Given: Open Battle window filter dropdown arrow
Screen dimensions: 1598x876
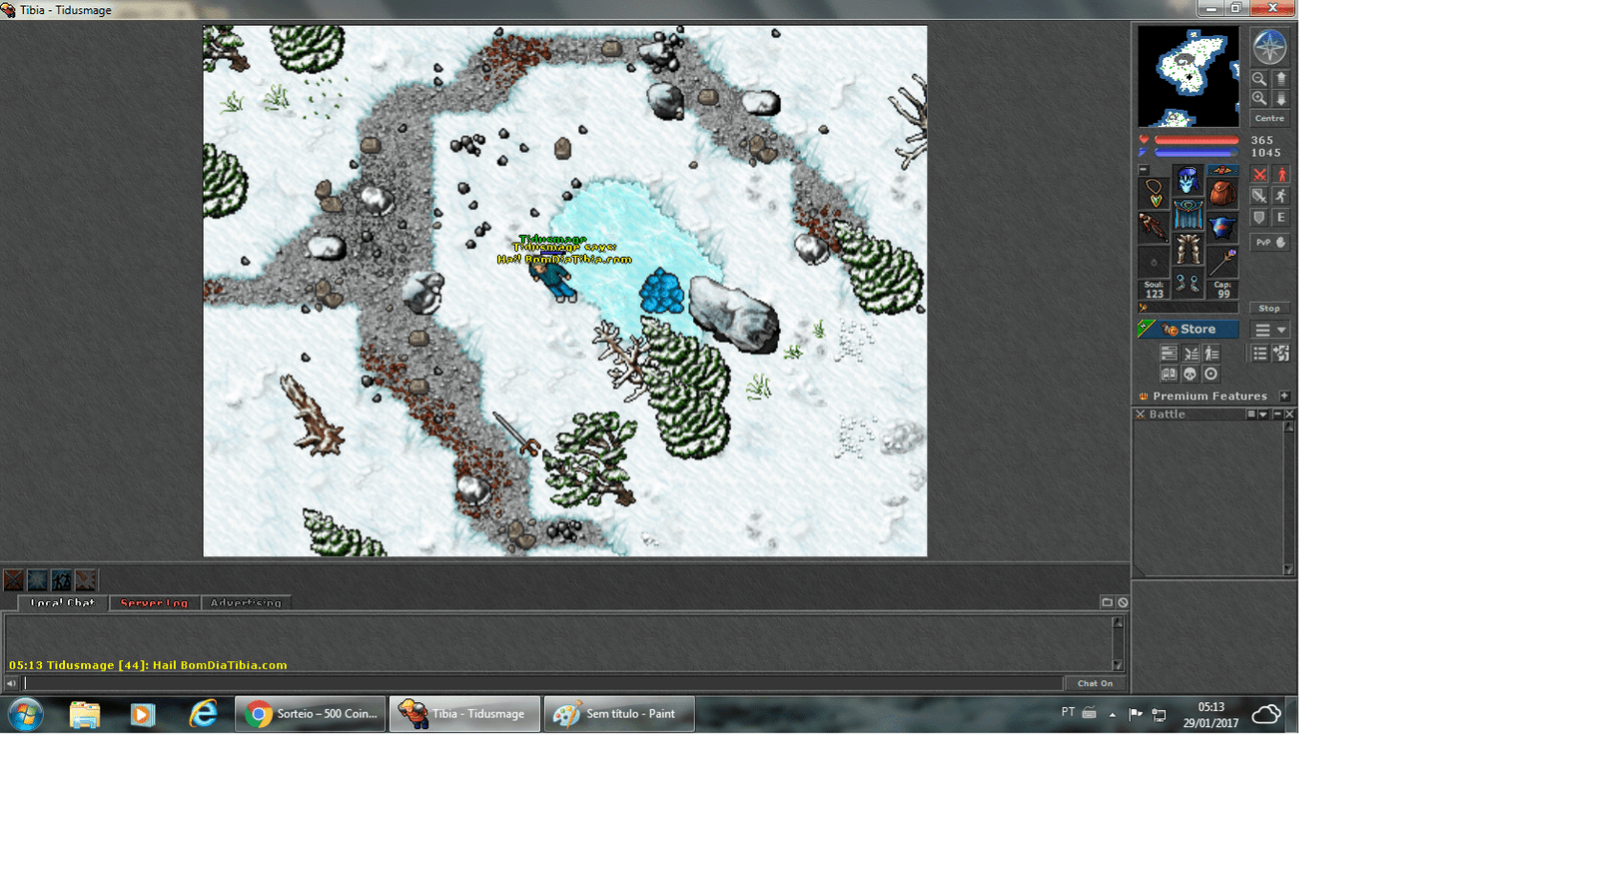Looking at the screenshot, I should point(1263,414).
